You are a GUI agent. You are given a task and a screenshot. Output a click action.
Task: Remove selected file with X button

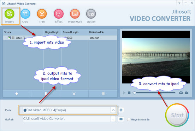[74, 94]
